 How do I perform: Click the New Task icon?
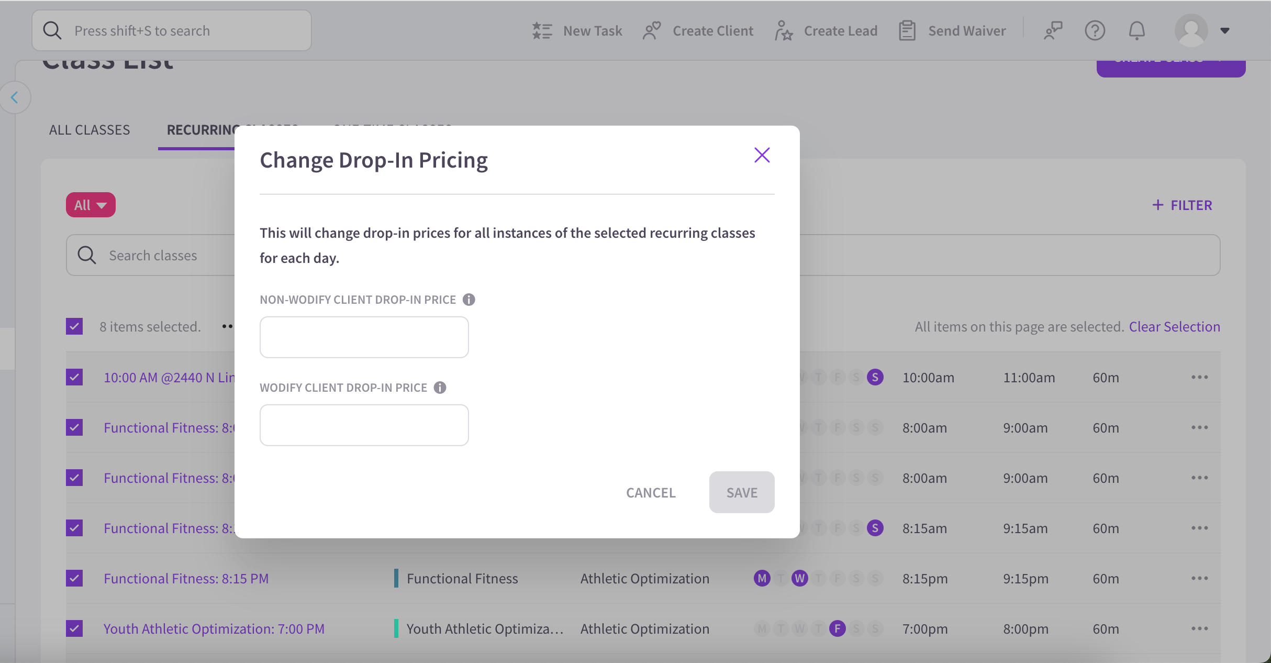pyautogui.click(x=542, y=31)
